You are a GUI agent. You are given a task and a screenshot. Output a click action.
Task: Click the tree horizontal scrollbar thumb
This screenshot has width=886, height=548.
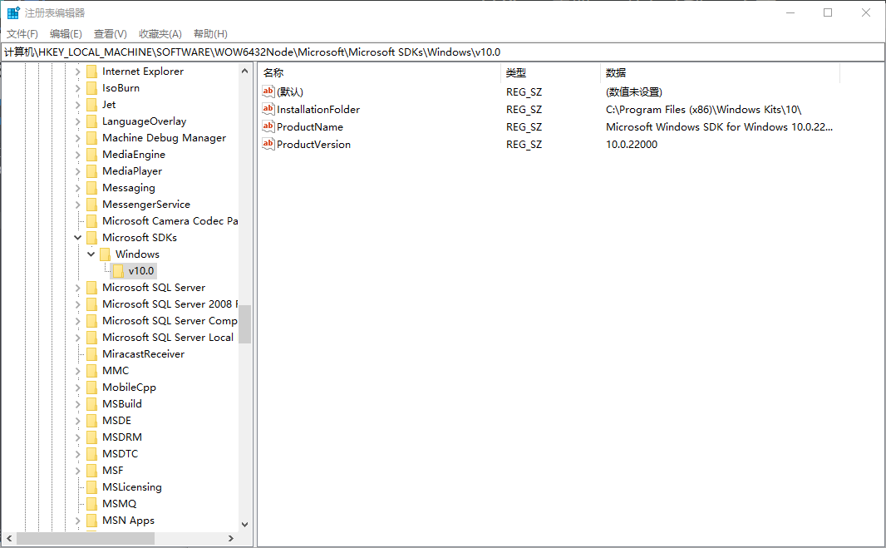click(x=86, y=538)
